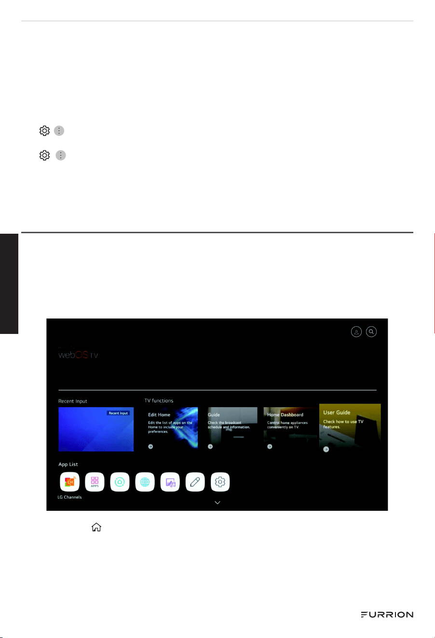Open the Settings gear in the App List

(x=220, y=482)
